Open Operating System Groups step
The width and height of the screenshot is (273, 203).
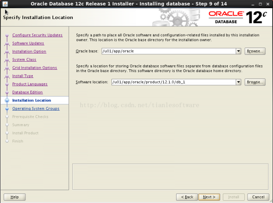pyautogui.click(x=35, y=108)
